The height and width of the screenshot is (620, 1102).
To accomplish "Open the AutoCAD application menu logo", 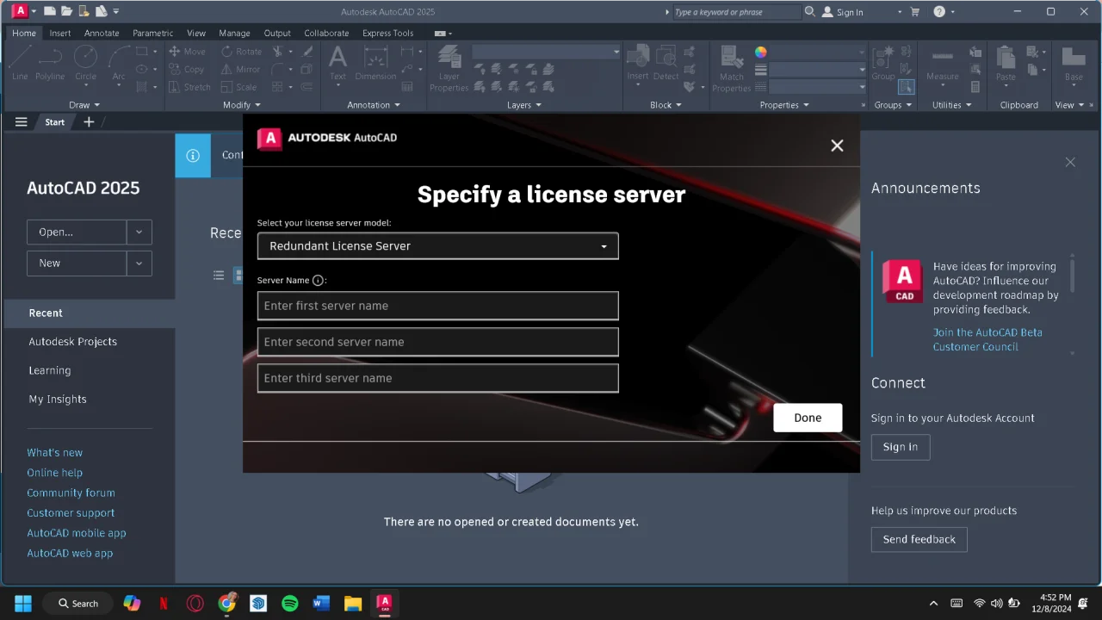I will (21, 11).
